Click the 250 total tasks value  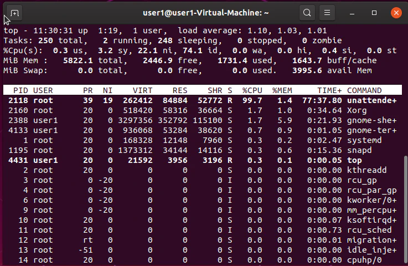pyautogui.click(x=45, y=40)
